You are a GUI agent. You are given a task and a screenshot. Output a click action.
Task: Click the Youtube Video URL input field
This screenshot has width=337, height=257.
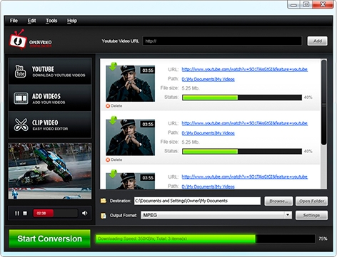point(222,41)
